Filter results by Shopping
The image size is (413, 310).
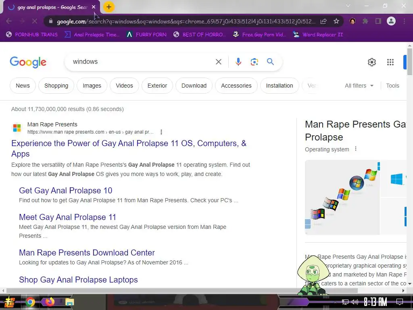point(56,86)
